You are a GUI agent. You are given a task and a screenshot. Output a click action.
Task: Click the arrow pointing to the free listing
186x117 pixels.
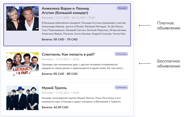point(145,63)
